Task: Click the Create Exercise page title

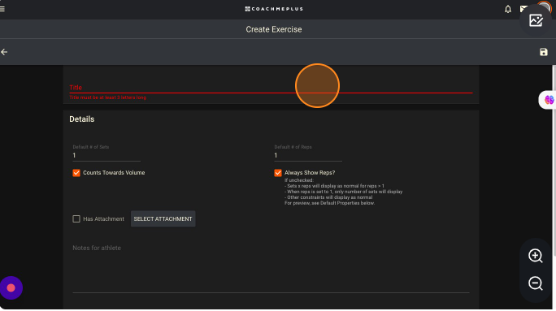Action: (274, 29)
